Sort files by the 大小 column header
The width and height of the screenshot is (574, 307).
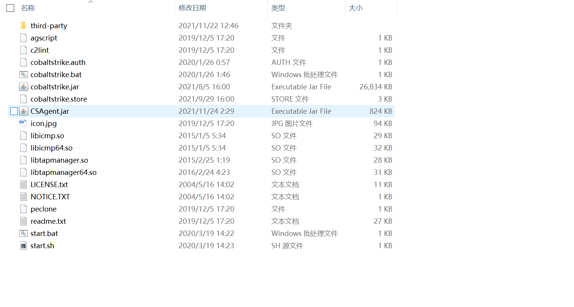point(356,8)
